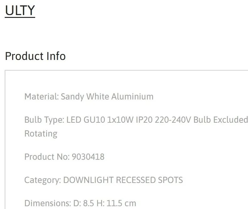This screenshot has height=209, width=248.
Task: Open the underlined ULTY link
Action: click(20, 10)
